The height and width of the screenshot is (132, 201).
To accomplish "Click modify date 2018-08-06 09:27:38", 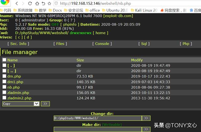I will click(x=150, y=87).
